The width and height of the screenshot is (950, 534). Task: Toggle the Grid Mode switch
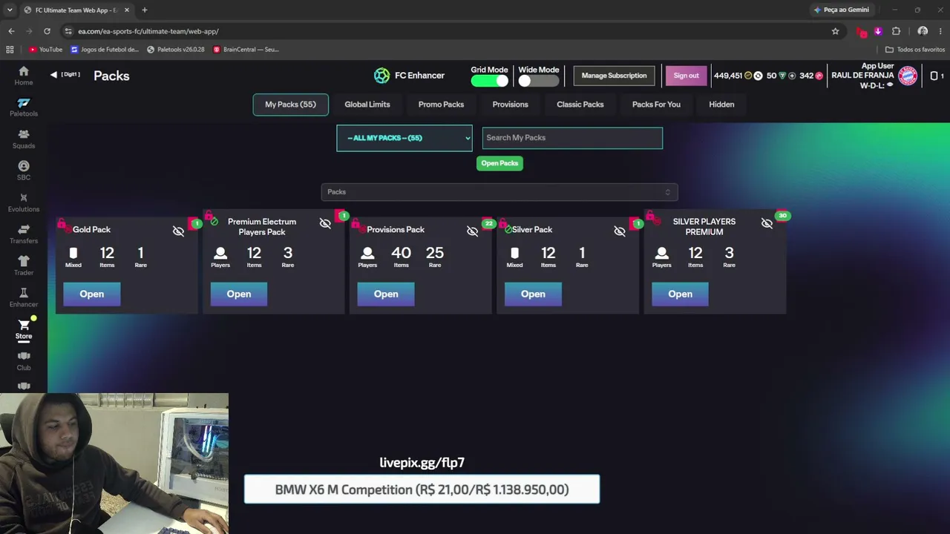489,81
